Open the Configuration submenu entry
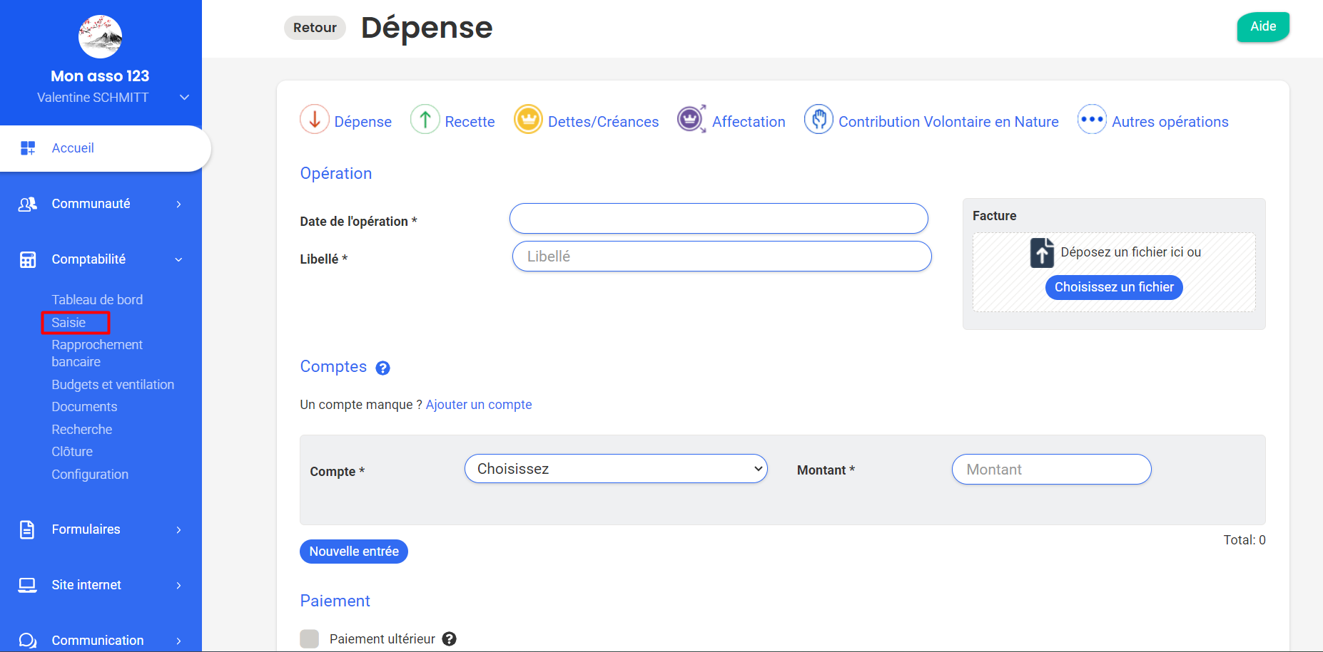 point(90,475)
